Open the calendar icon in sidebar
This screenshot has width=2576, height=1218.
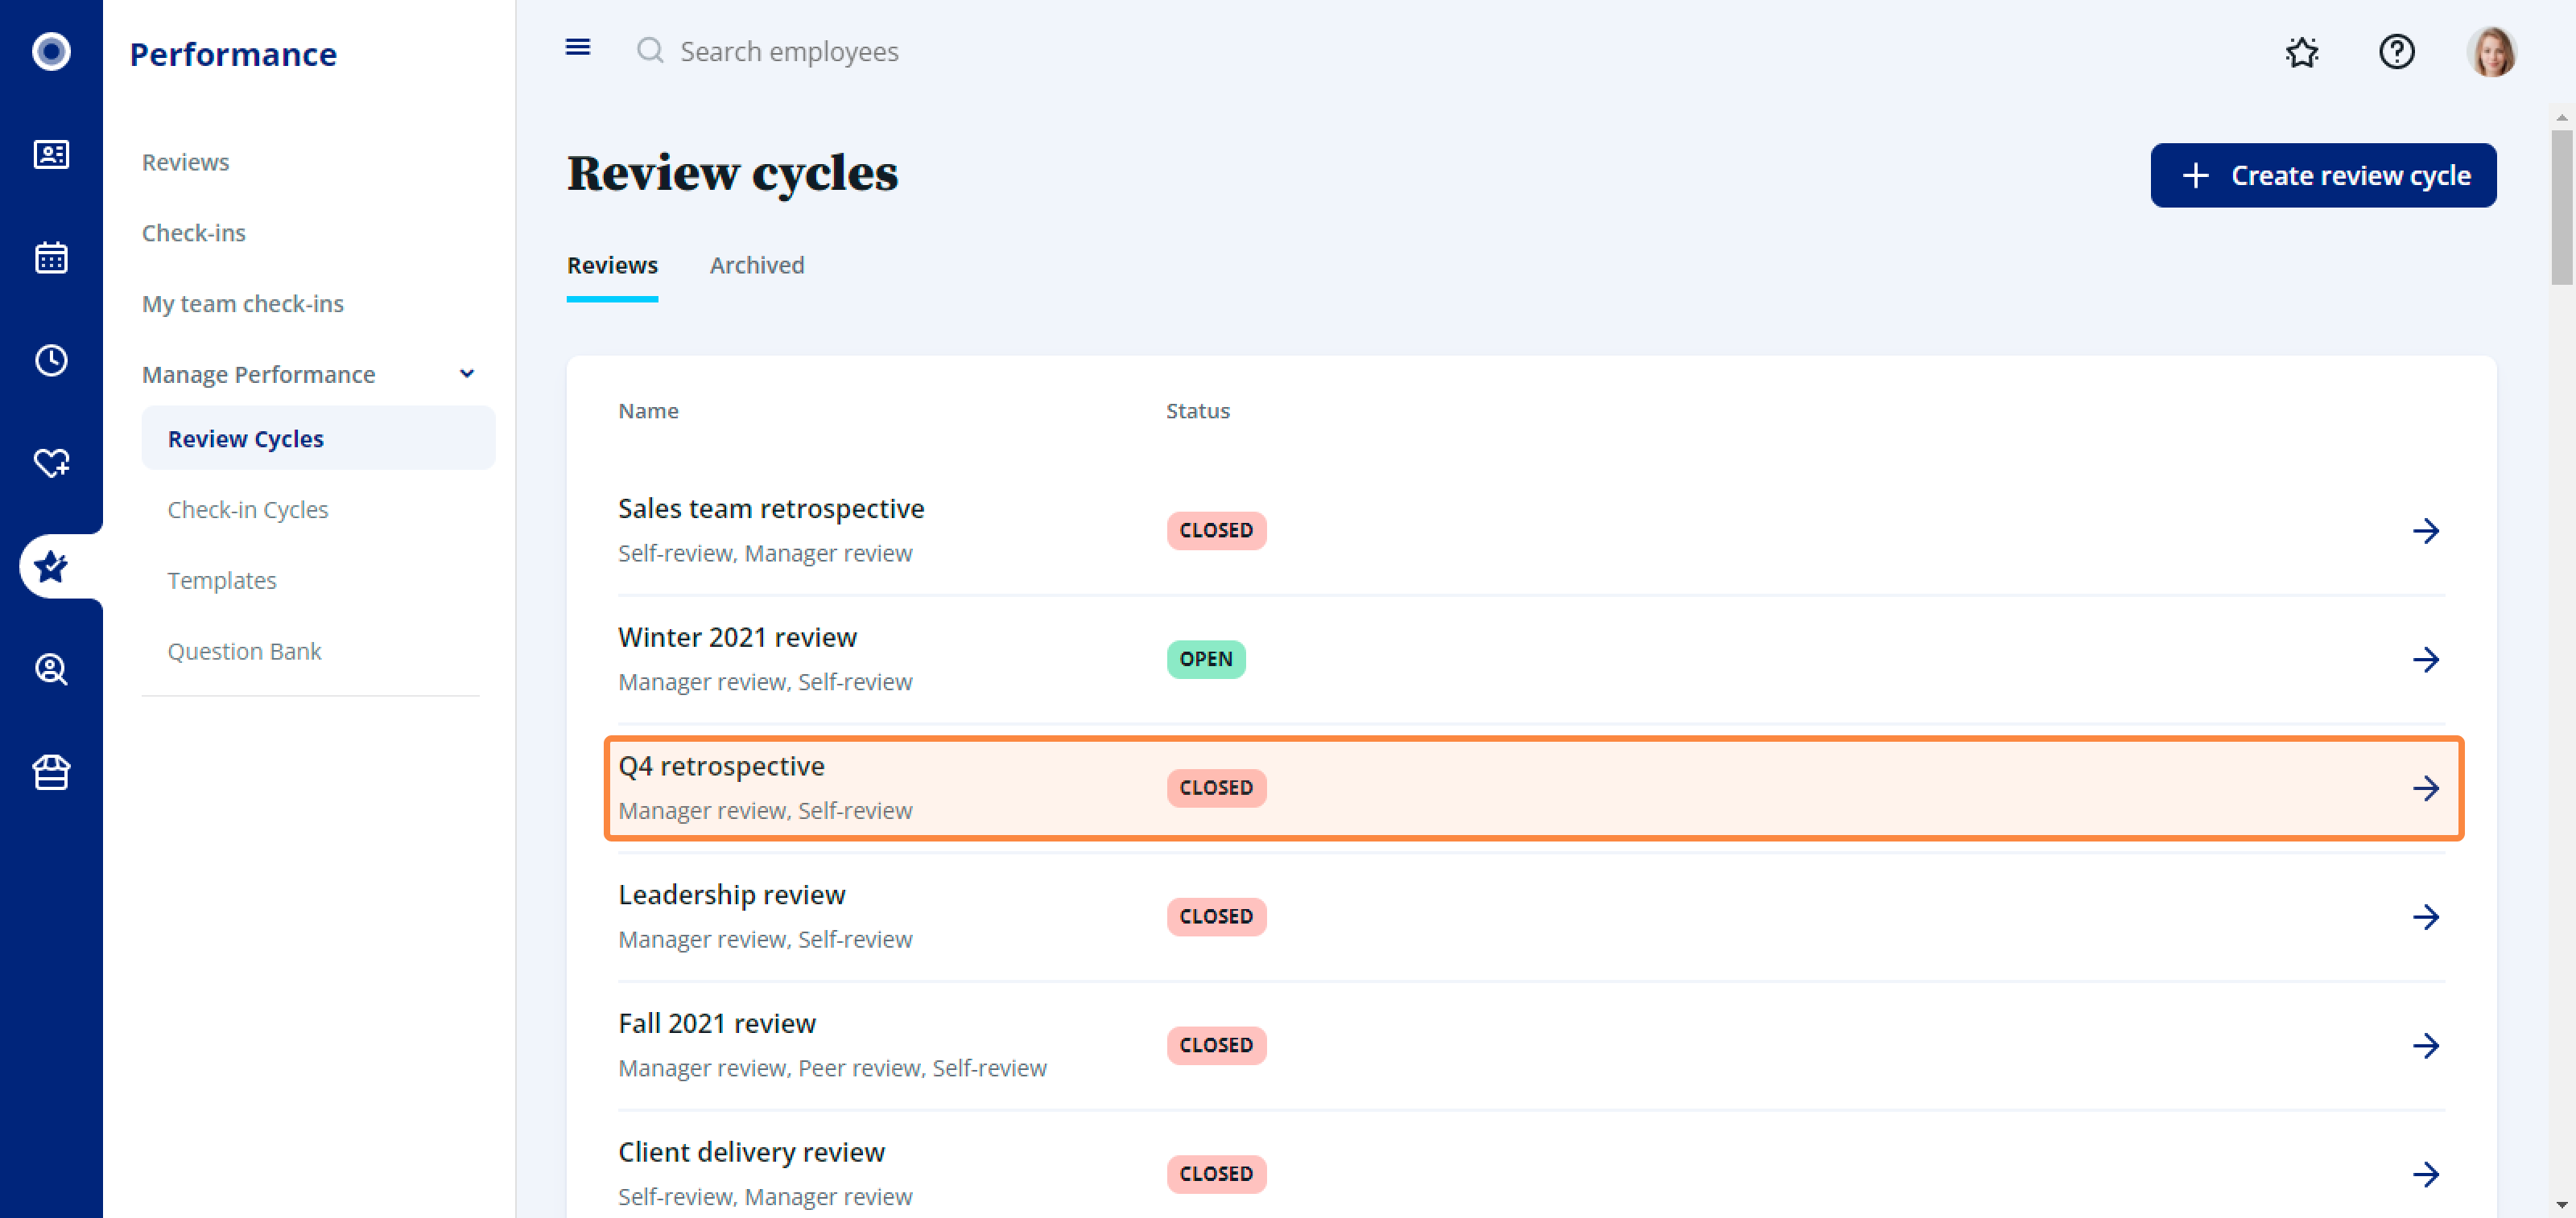(x=51, y=257)
